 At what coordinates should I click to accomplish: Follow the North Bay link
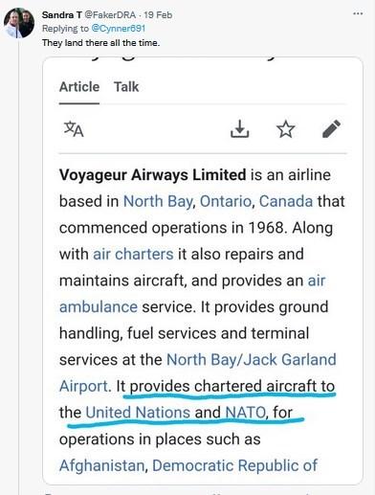(158, 201)
